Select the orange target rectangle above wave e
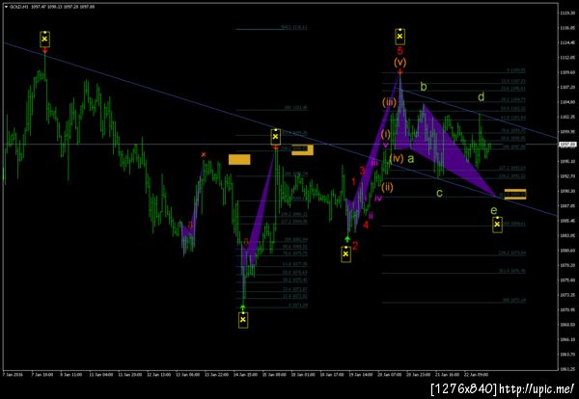This screenshot has width=579, height=399. [x=515, y=194]
